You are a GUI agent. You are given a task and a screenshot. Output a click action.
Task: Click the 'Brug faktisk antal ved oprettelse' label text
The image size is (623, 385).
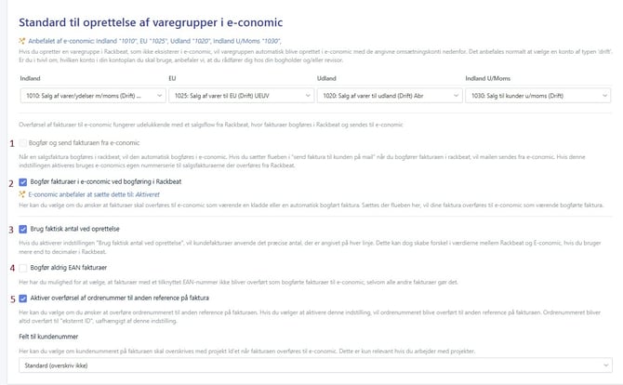click(x=74, y=229)
